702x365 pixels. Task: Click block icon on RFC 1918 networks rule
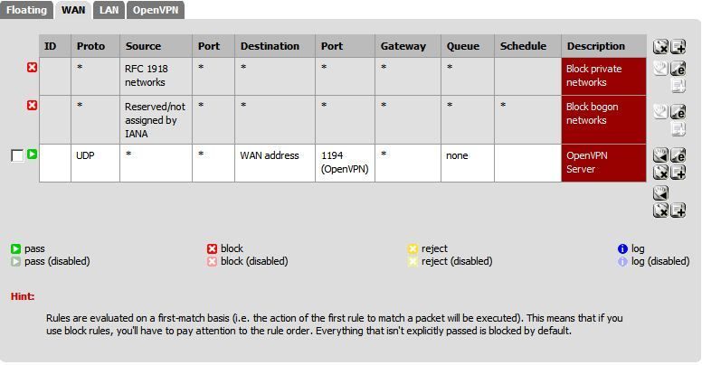click(x=32, y=68)
